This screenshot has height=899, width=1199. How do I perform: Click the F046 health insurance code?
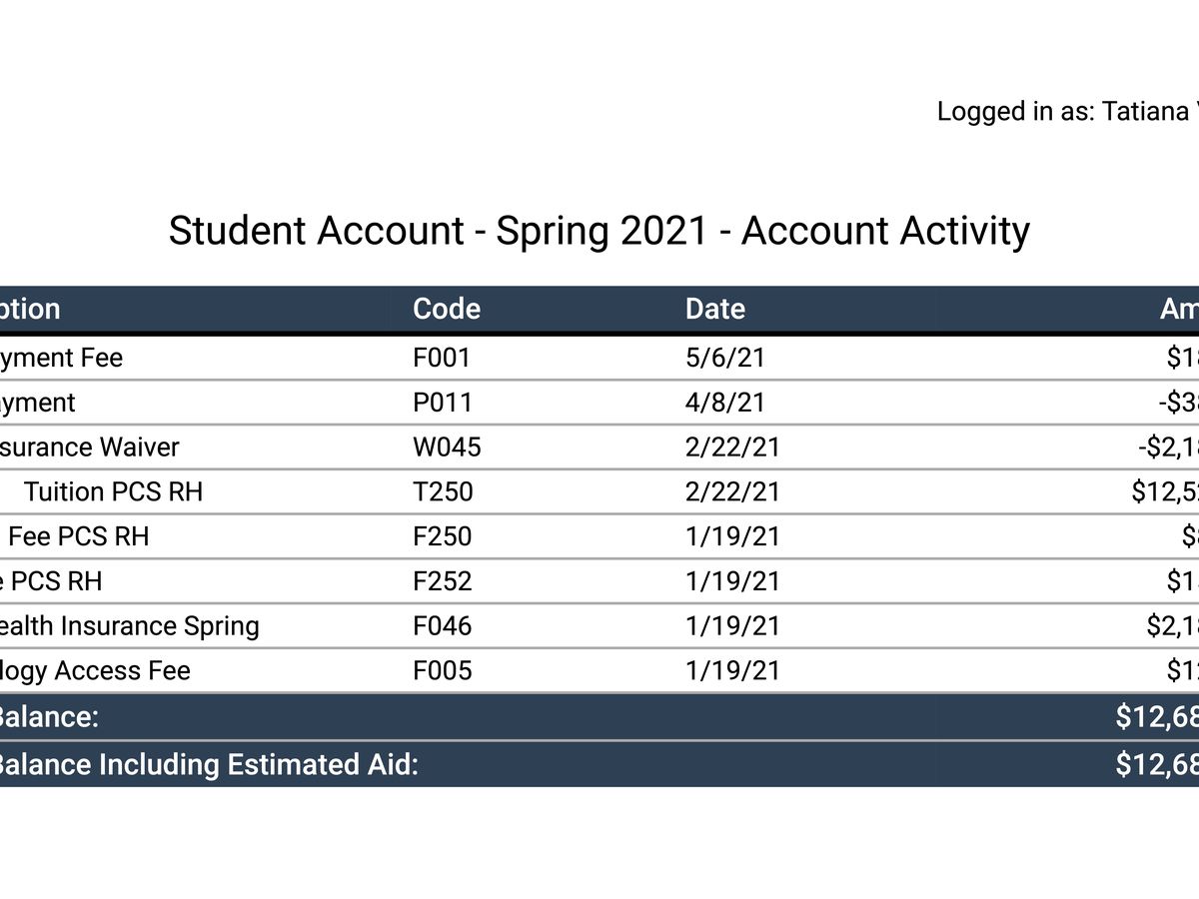(442, 626)
